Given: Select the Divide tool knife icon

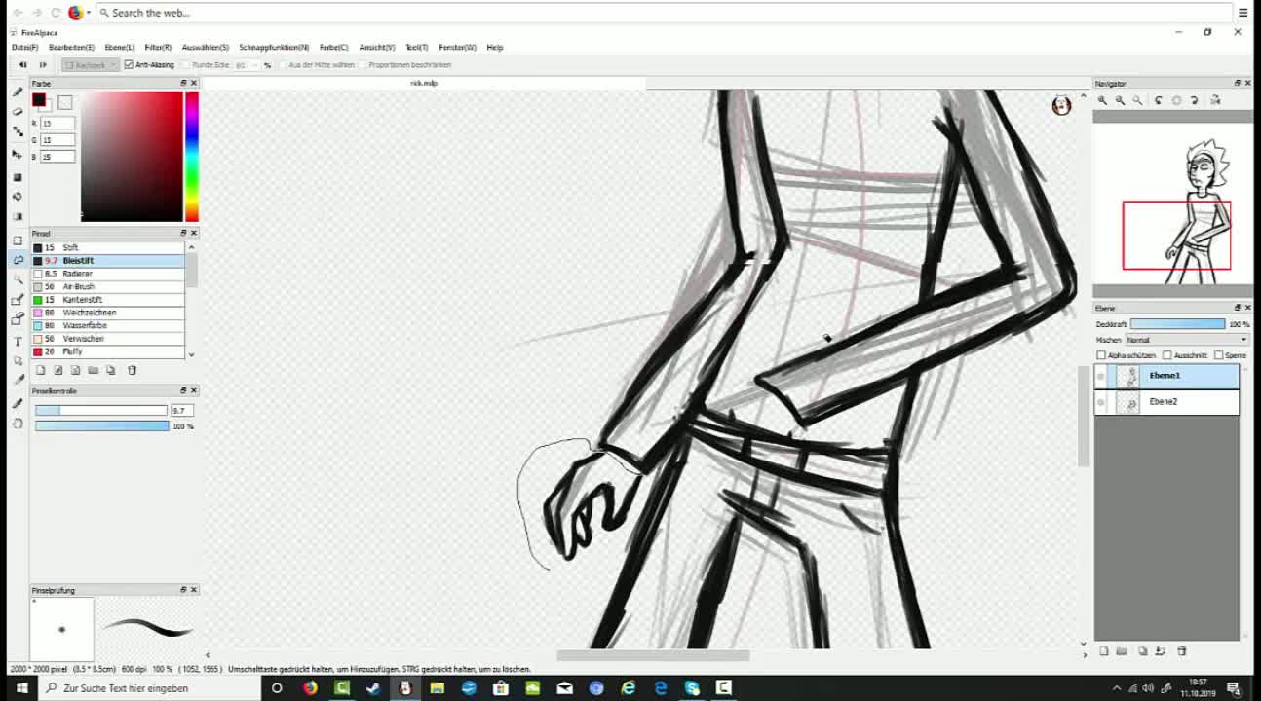Looking at the screenshot, I should (x=18, y=380).
